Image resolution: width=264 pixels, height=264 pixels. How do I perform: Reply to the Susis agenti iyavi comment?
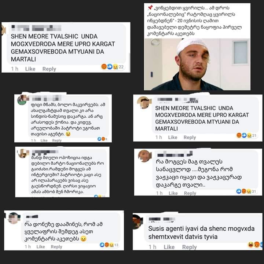pos(190,247)
